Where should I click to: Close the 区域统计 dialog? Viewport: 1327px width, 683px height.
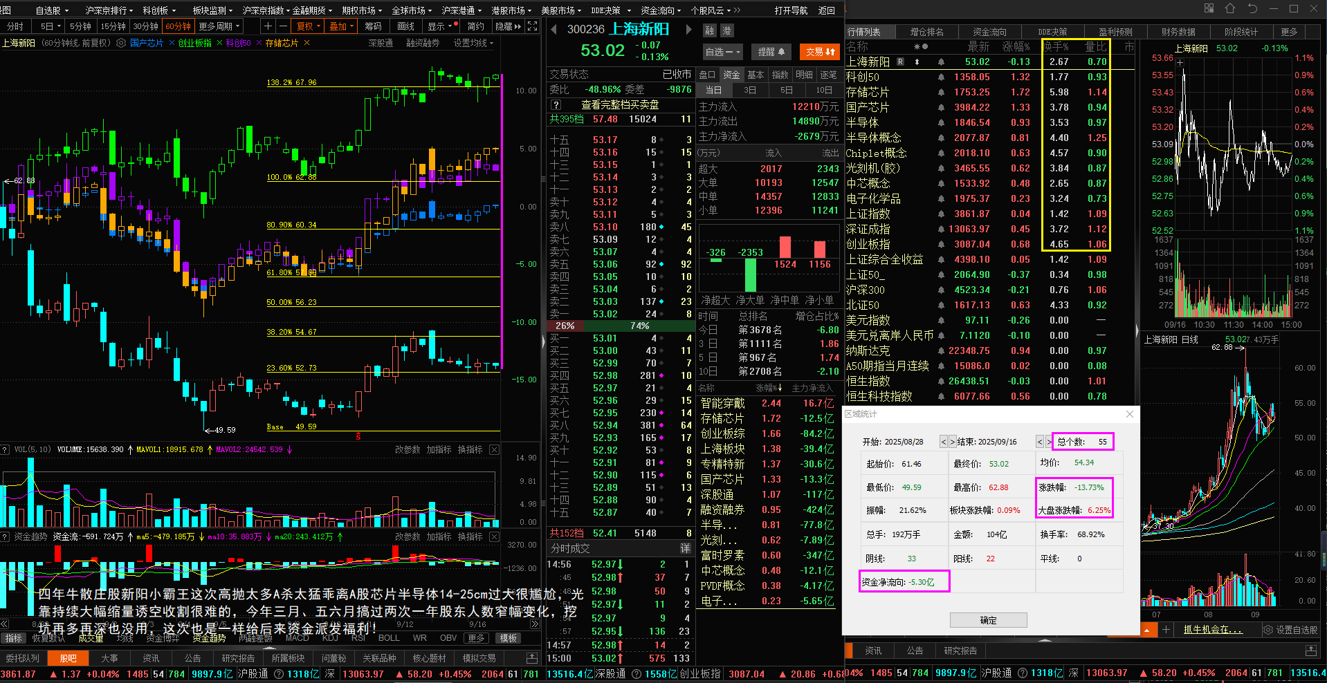[x=1130, y=414]
